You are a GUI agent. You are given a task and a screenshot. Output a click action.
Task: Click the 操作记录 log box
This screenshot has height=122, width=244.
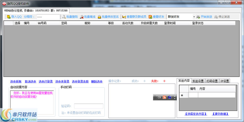pos(142,101)
